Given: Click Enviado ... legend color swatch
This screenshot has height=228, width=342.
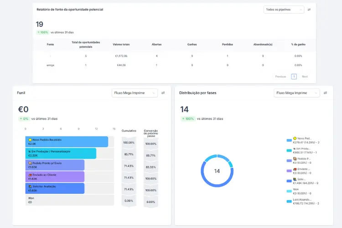Looking at the screenshot, I should tap(289, 171).
